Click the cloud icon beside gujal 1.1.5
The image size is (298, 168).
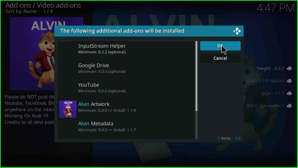[289, 93]
